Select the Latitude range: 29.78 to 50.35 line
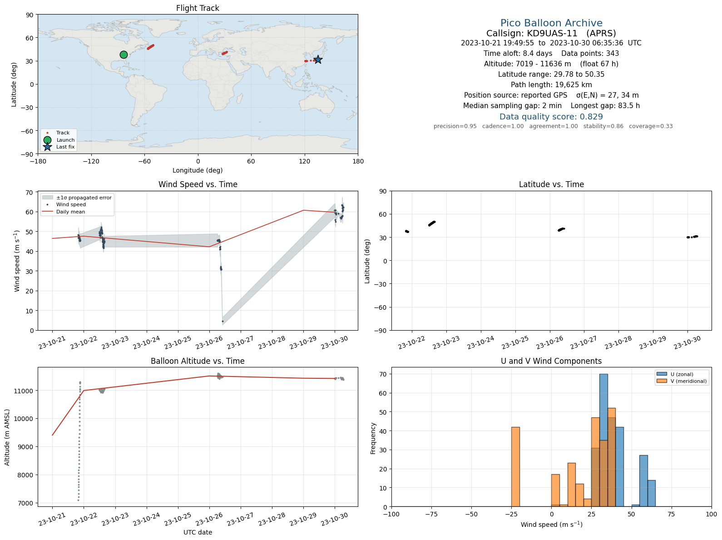The image size is (722, 540). pos(551,74)
